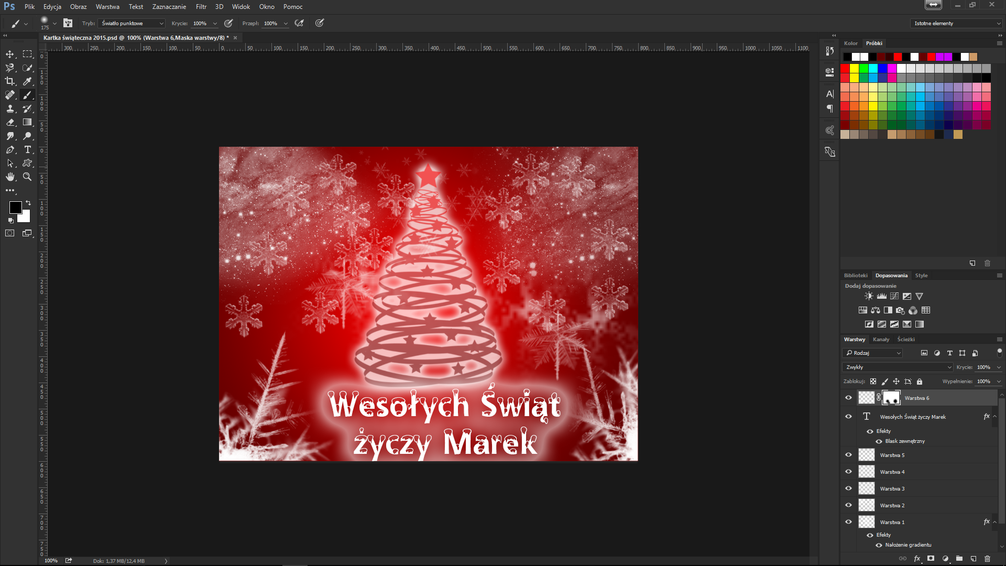Toggle the Blask zewnętrzny effect visibility
1006x566 pixels.
tap(879, 441)
